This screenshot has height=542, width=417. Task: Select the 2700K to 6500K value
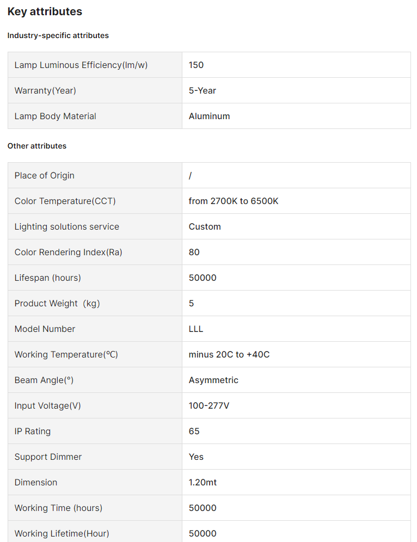tap(234, 201)
